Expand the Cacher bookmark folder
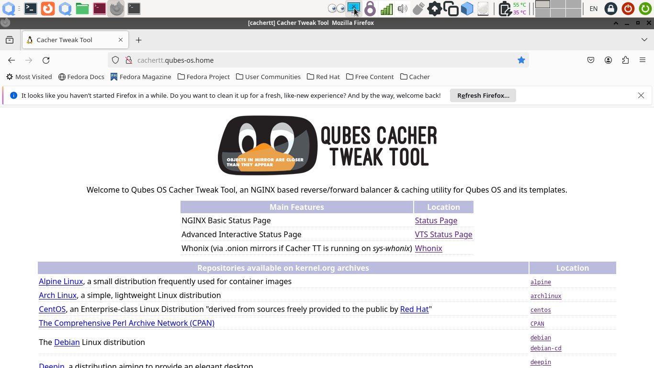654x368 pixels. [x=415, y=77]
